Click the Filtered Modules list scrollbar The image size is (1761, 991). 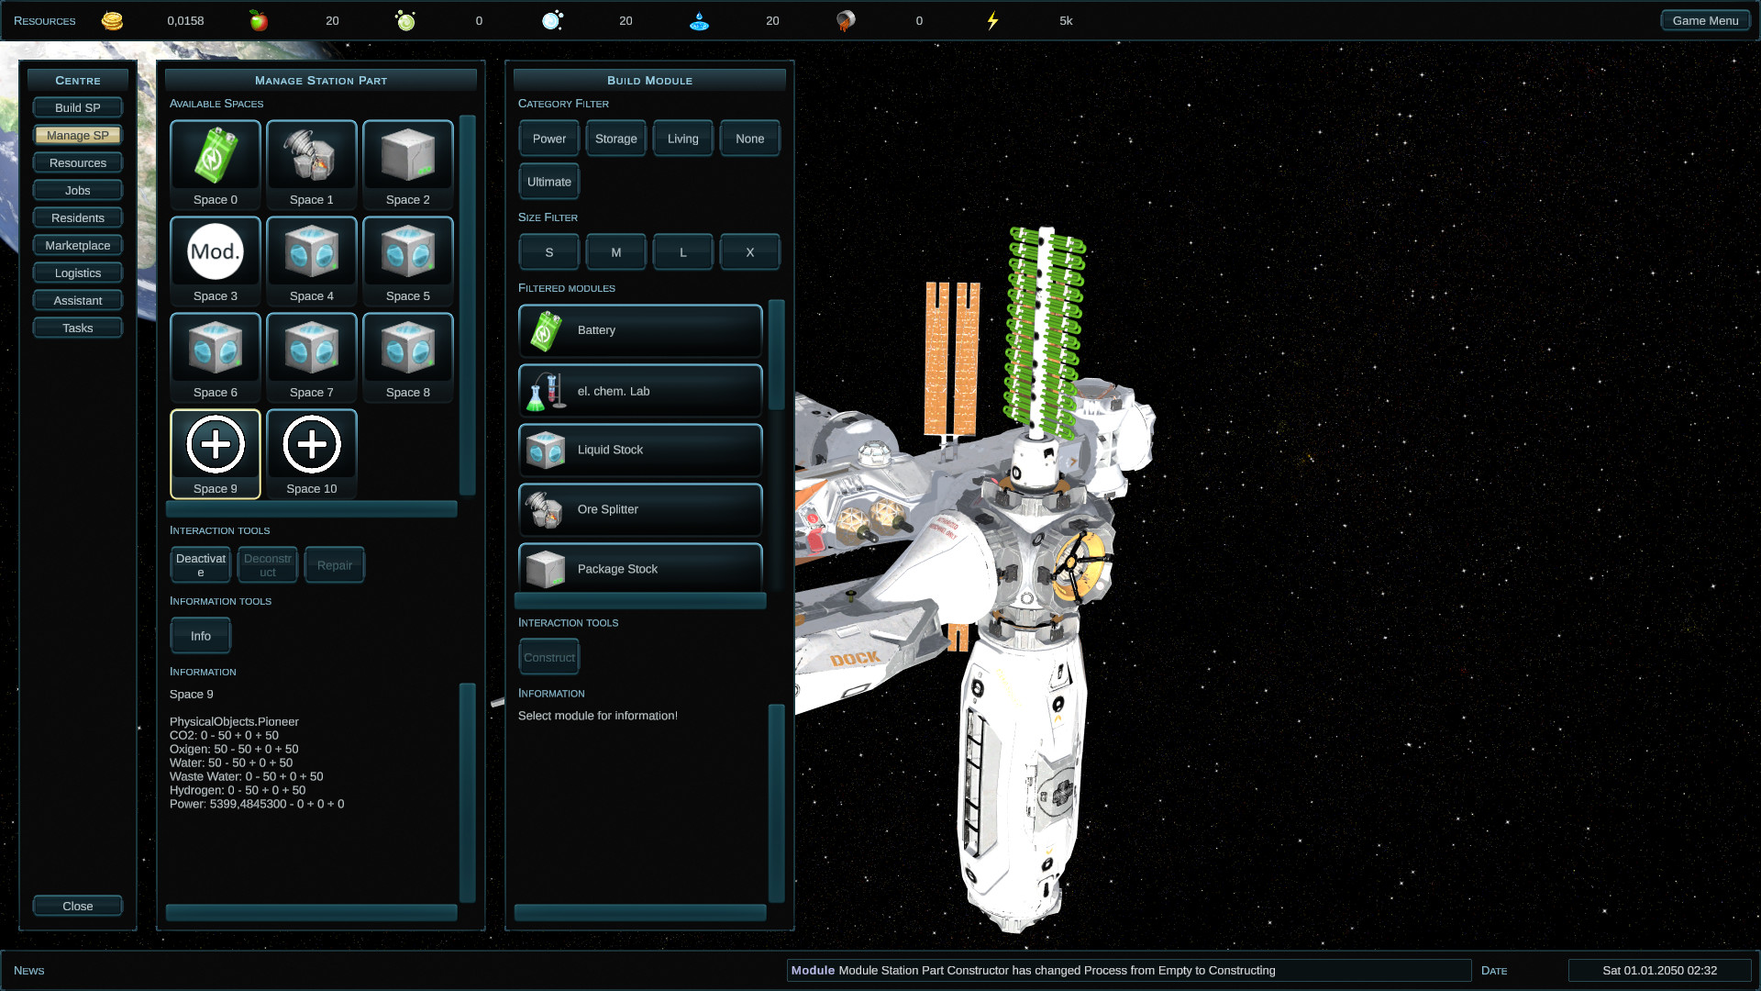[x=776, y=355]
